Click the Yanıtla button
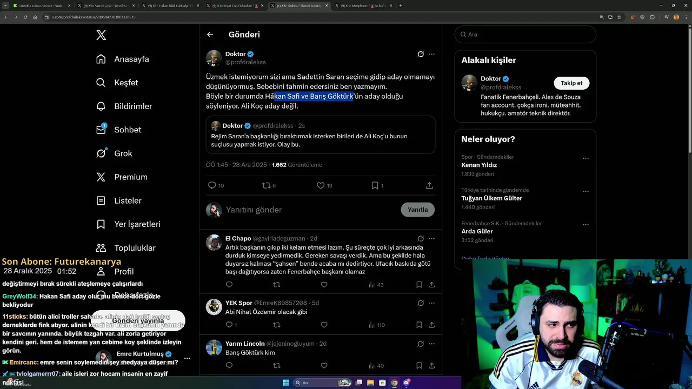Image resolution: width=692 pixels, height=389 pixels. click(417, 210)
